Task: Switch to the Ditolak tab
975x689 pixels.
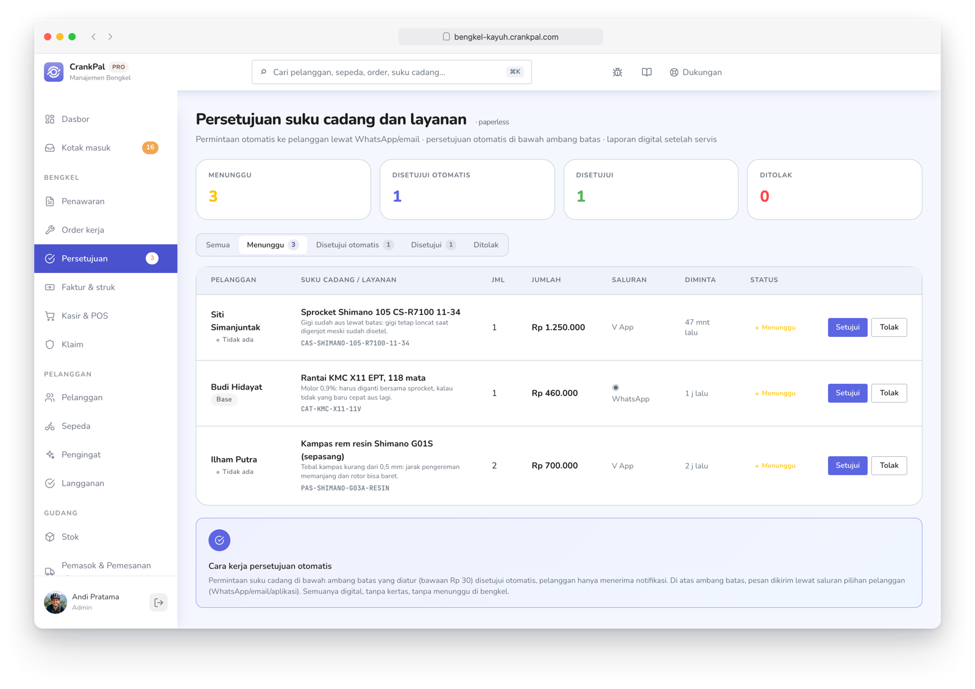Action: click(x=486, y=245)
